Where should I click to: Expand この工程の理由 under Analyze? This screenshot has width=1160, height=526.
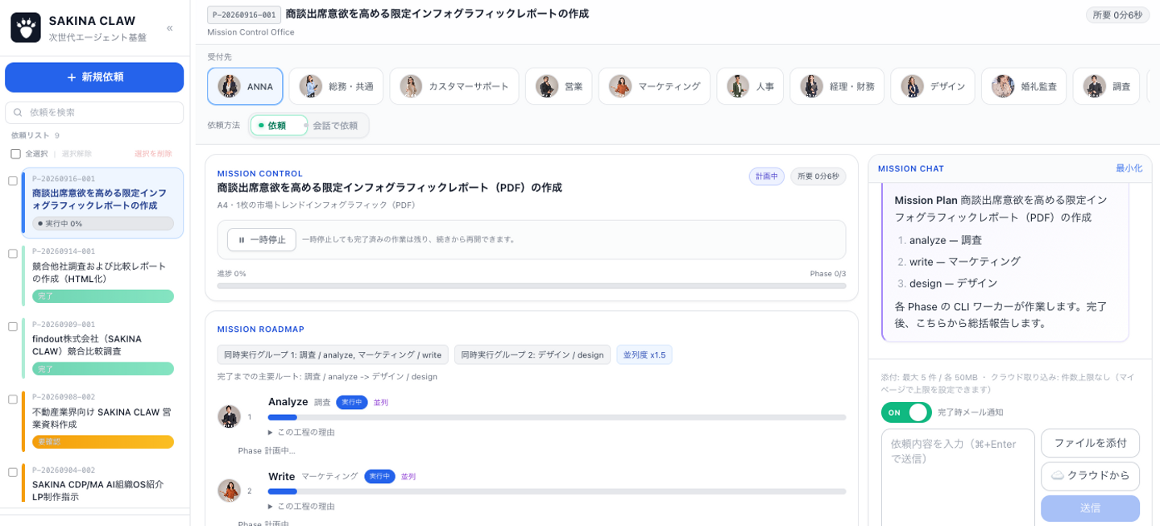(301, 433)
